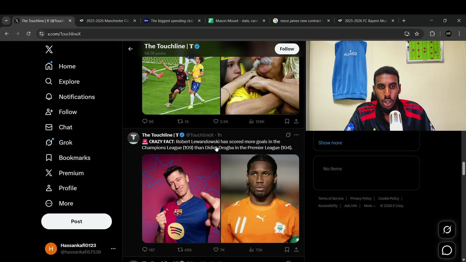Screen dimensions: 466x262
Task: Like the post with 2.5K likes
Action: click(x=221, y=121)
